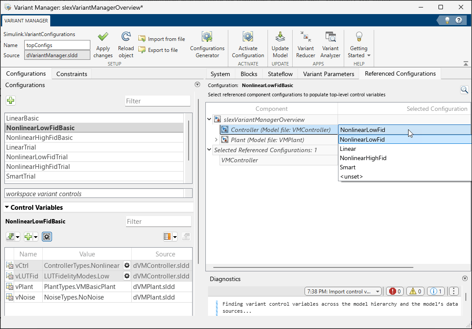Choose Linear from the configuration dropdown list

[x=405, y=149]
